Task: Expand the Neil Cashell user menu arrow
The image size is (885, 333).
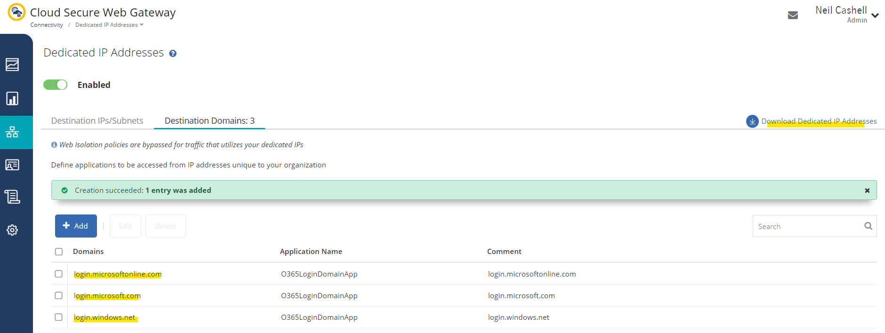Action: (875, 16)
